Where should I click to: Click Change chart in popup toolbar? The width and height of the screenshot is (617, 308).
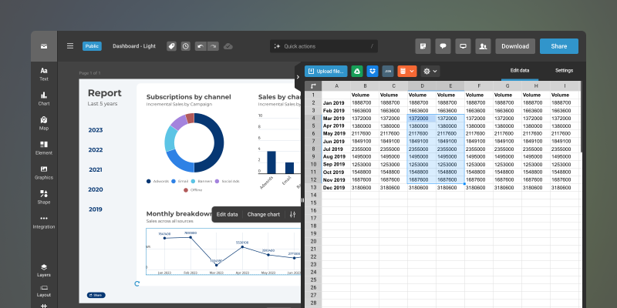pyautogui.click(x=264, y=215)
